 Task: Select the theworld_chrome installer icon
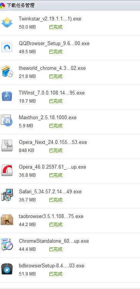coord(7,71)
